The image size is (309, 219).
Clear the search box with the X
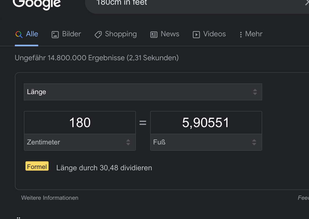click(x=307, y=3)
